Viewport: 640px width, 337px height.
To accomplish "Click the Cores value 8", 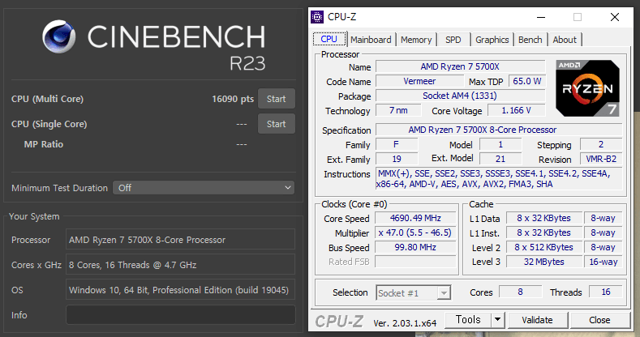I will click(x=521, y=292).
